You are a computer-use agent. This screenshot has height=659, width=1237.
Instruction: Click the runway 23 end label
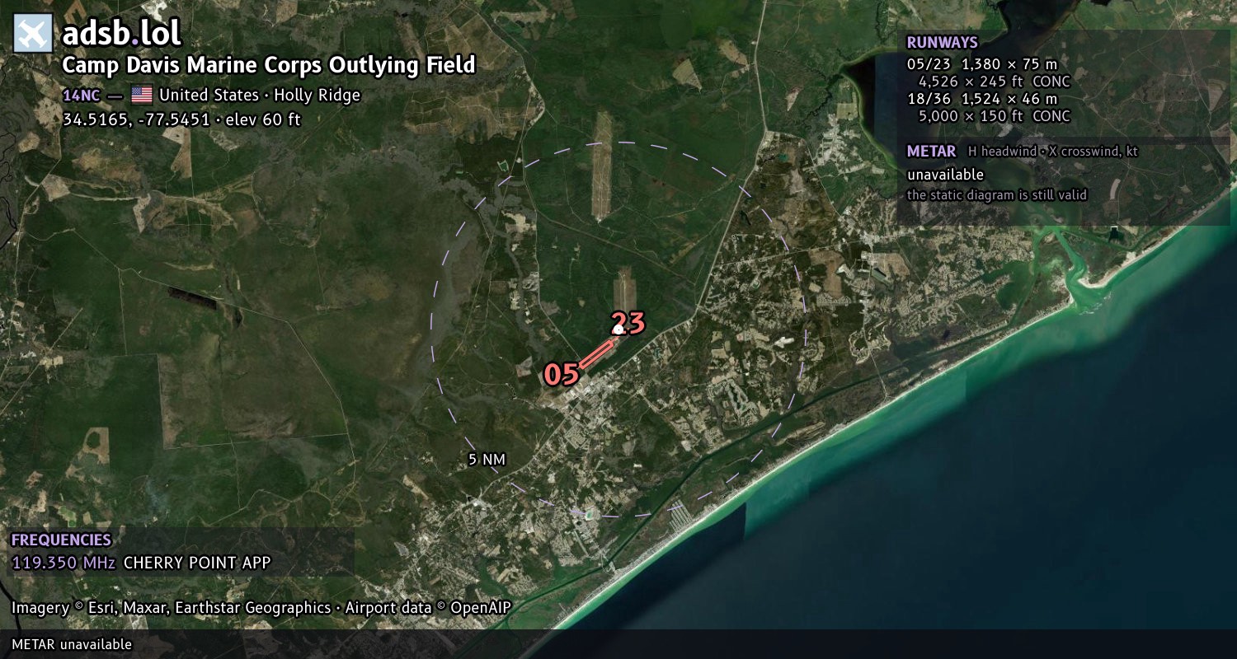click(x=628, y=323)
